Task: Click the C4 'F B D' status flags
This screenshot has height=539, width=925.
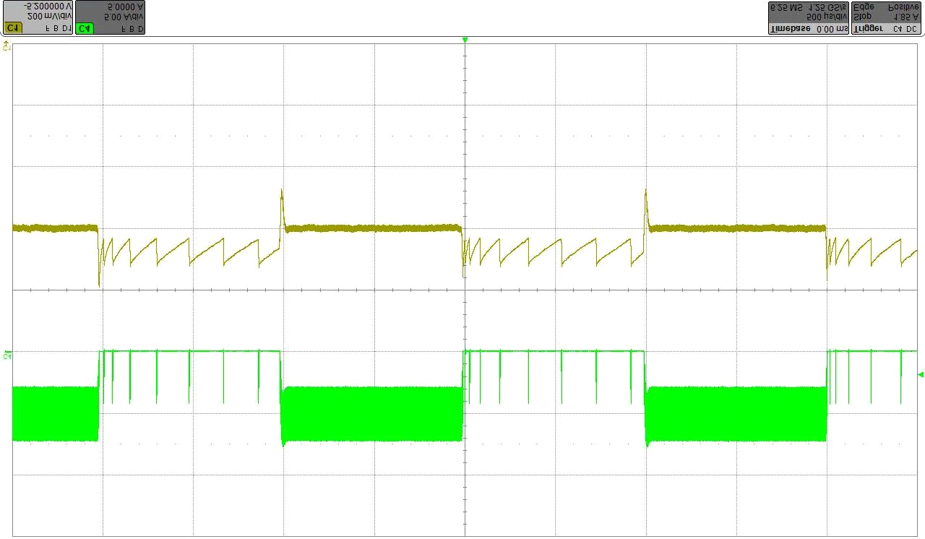Action: point(132,28)
